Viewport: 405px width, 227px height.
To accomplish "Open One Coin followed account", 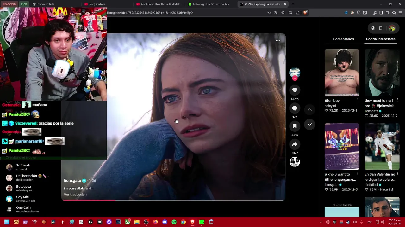I will click(28, 209).
